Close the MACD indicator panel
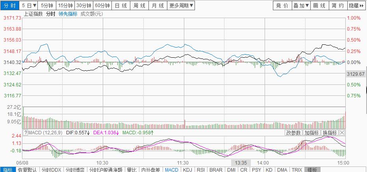The width and height of the screenshot is (367, 172). [342, 133]
